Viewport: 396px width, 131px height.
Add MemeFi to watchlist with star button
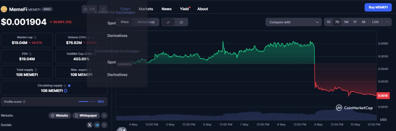(89, 9)
